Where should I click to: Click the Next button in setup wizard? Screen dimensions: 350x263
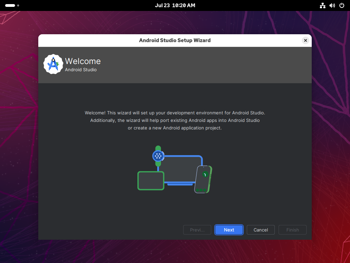coord(229,230)
